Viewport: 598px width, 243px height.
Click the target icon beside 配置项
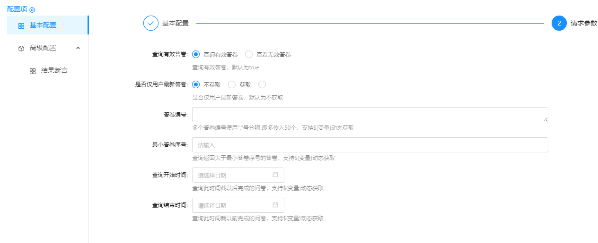pyautogui.click(x=32, y=9)
